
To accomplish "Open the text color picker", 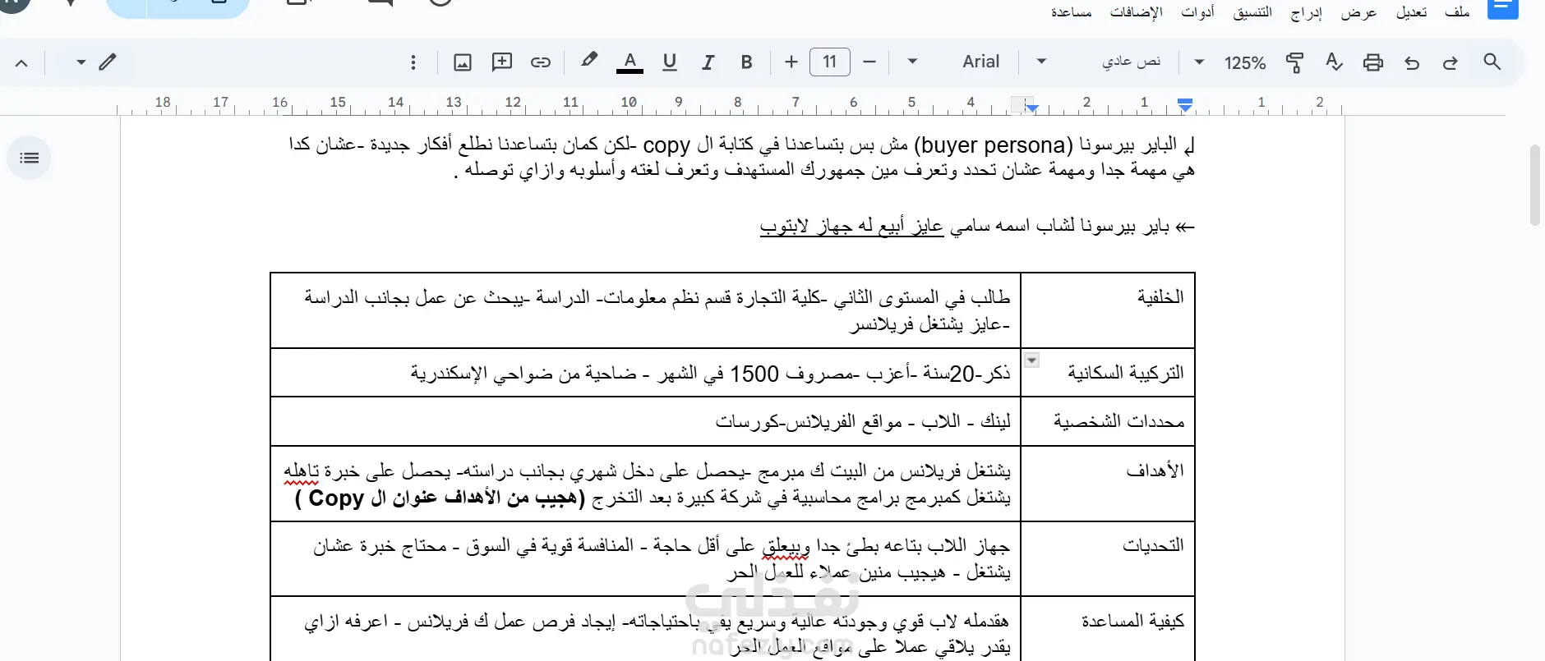I will click(x=630, y=62).
